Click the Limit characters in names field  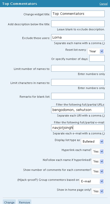[x=78, y=82]
